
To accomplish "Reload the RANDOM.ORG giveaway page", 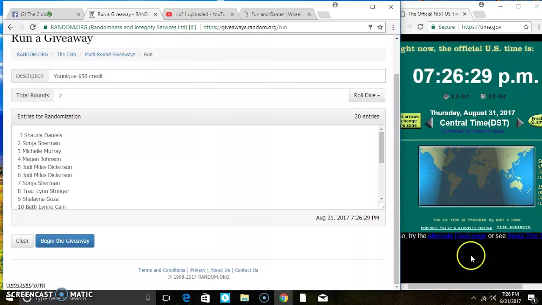I will 32,27.
